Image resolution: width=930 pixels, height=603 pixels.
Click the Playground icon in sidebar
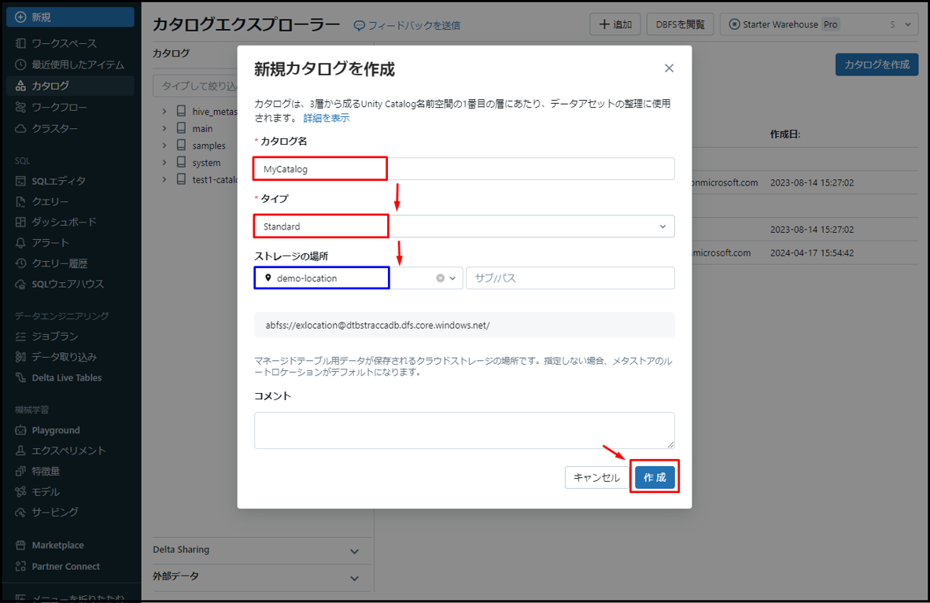click(20, 431)
